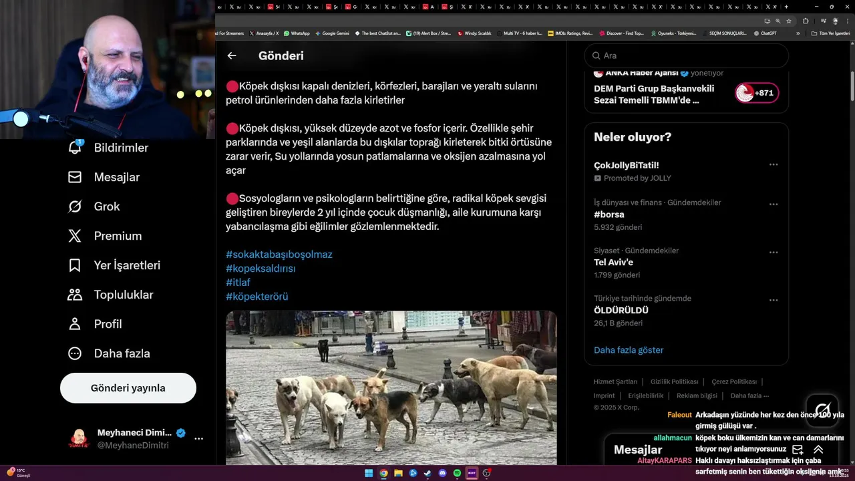Open the #kopeksaldırısı hashtag
Screen dimensions: 855x481
coord(261,269)
